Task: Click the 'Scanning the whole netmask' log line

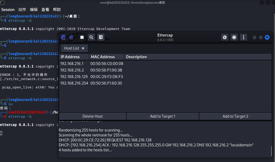Action: 96,135
